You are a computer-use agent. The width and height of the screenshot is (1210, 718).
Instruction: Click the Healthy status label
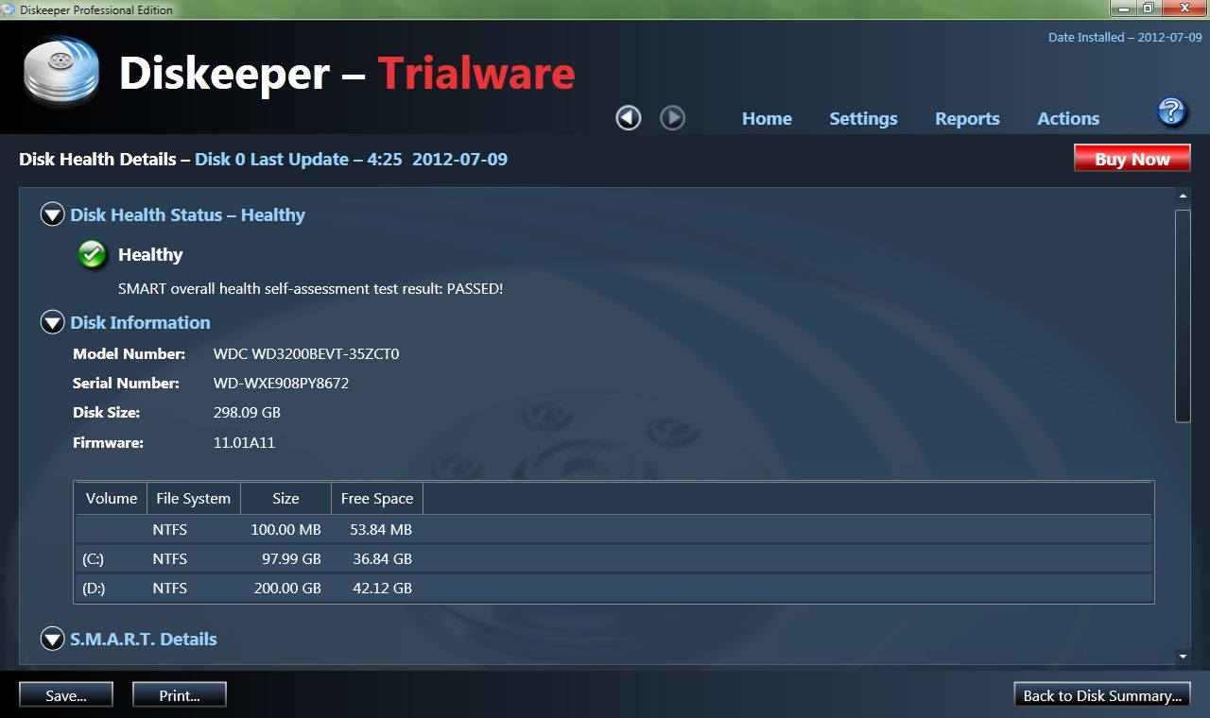click(x=150, y=255)
